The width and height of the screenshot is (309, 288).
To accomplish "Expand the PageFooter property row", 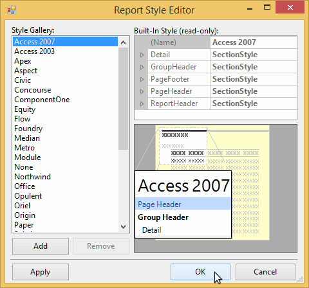I will pos(142,79).
